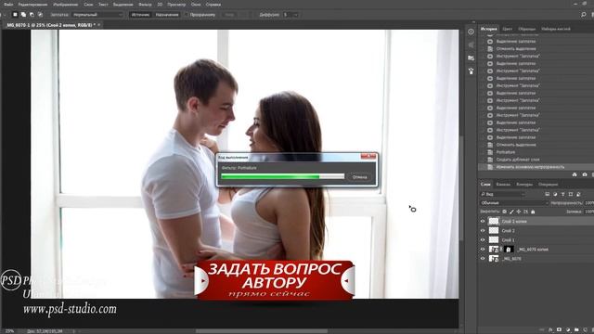Click zoom percentage field in status bar

click(x=9, y=331)
